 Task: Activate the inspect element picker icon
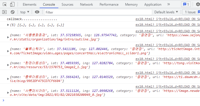click(5, 5)
